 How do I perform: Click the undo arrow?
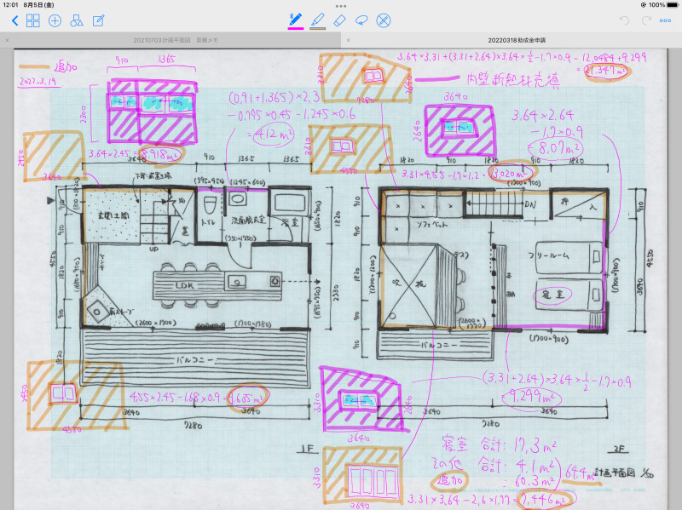[624, 20]
